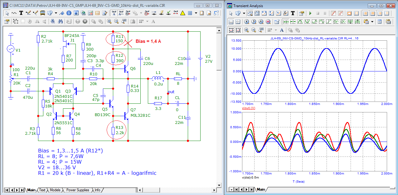Click the schematic vertical scrollbar up arrow

(x=219, y=30)
